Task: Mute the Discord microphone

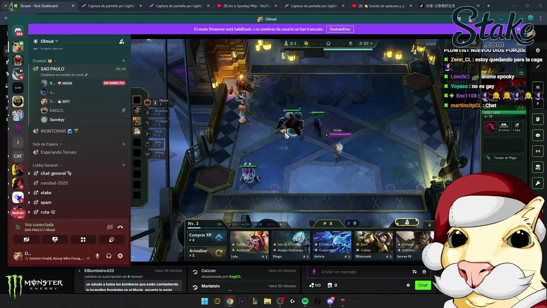Action: tap(97, 256)
